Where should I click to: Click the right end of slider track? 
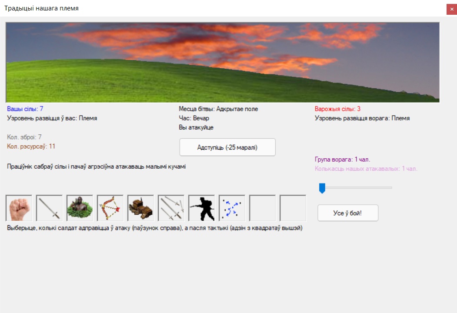[x=390, y=188]
